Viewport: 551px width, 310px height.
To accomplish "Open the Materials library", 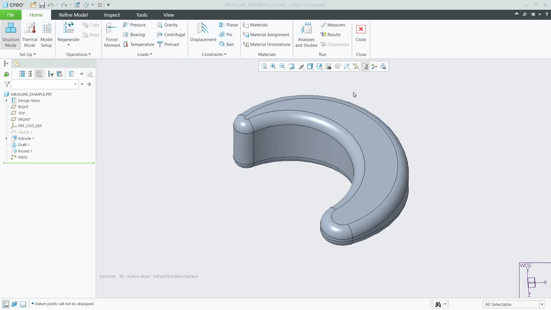I will point(255,25).
